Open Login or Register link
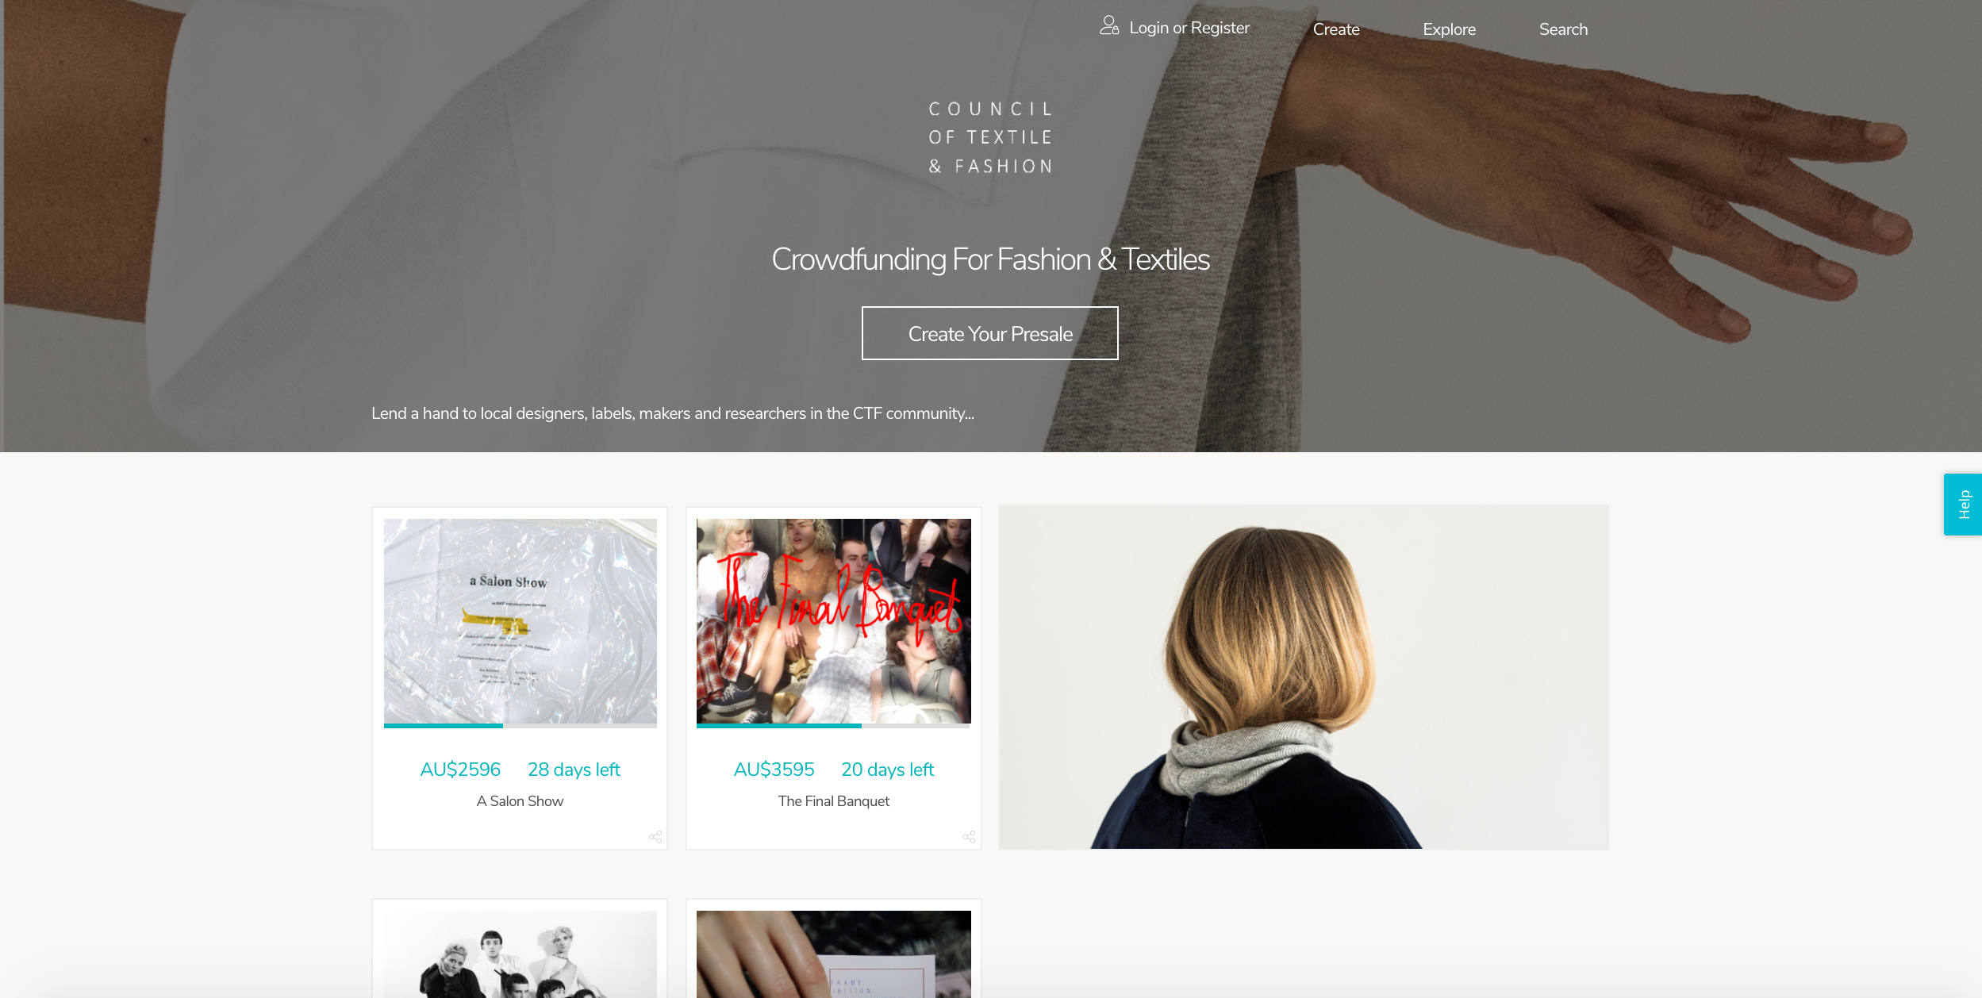The height and width of the screenshot is (998, 1982). click(1189, 28)
